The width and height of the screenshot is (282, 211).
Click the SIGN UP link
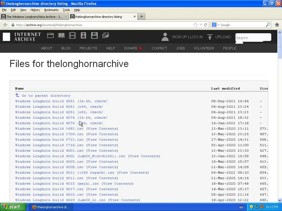pos(179,37)
